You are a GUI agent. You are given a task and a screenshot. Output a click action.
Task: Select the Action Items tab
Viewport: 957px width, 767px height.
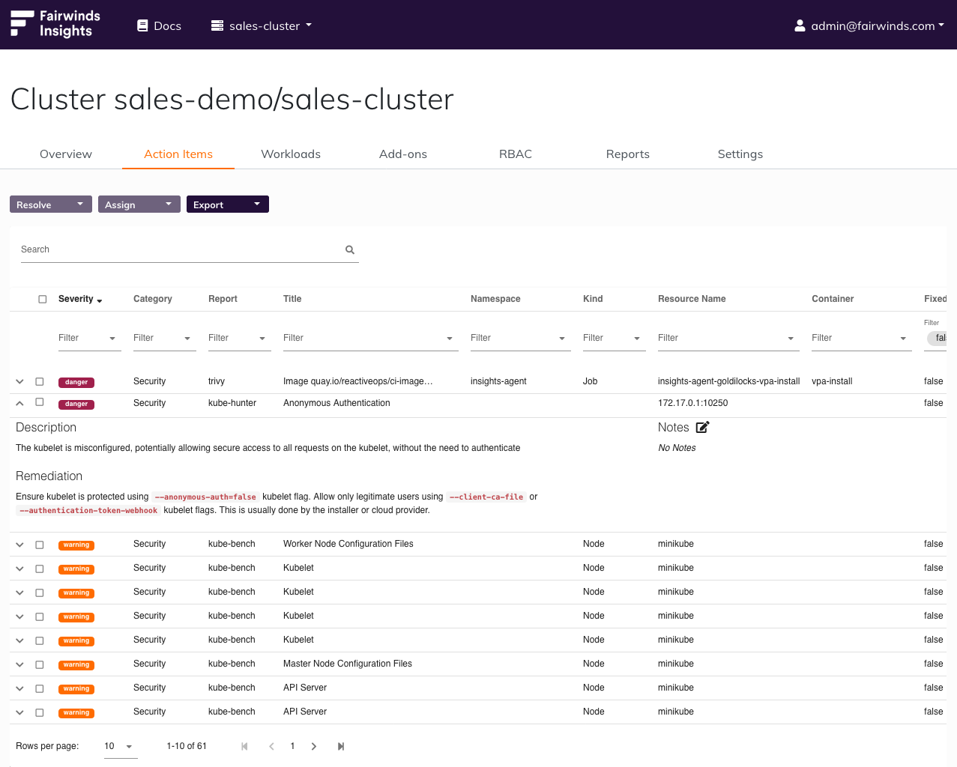point(178,154)
